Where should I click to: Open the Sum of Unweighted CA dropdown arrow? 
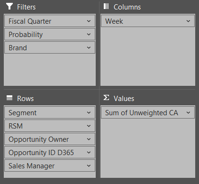pos(188,113)
